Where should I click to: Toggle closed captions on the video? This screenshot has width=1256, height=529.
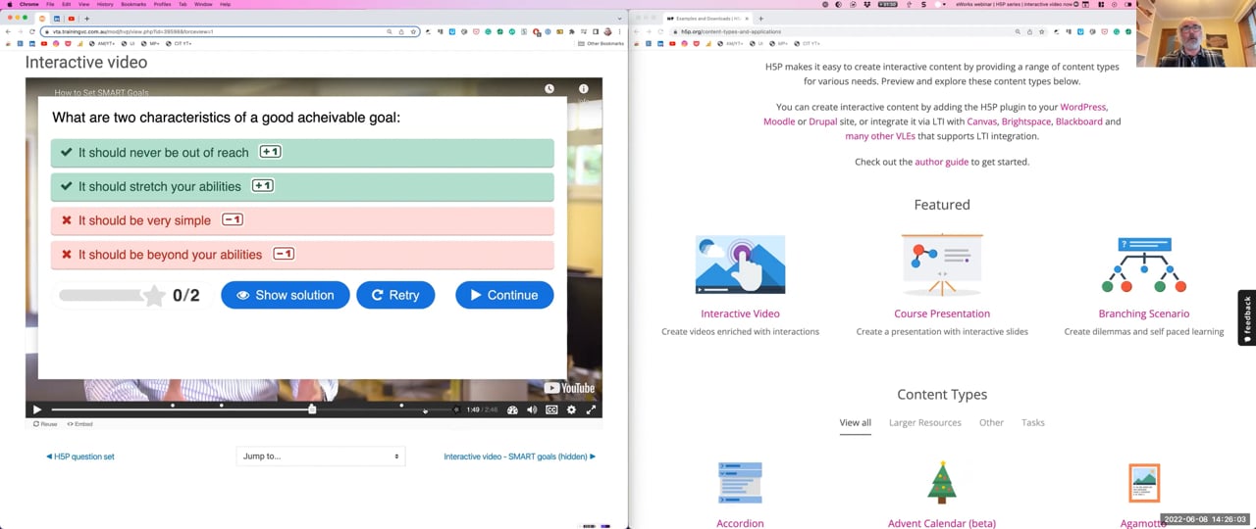click(551, 409)
